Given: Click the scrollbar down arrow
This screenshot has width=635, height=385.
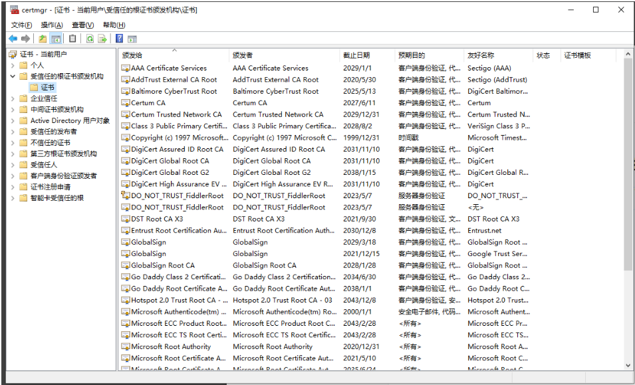Looking at the screenshot, I should click(x=628, y=366).
